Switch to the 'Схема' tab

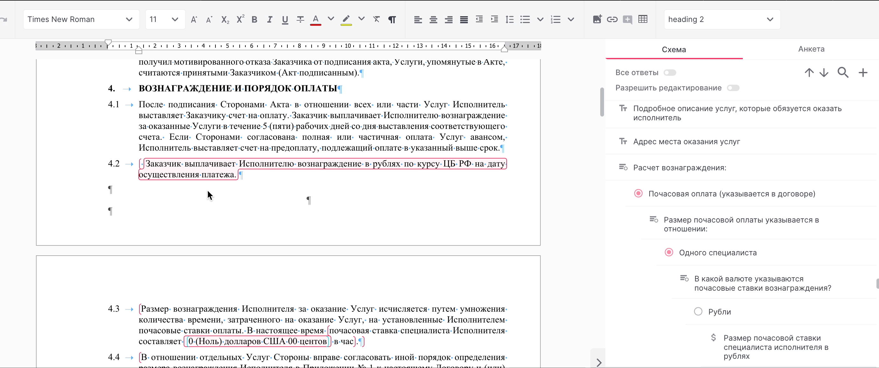(x=674, y=49)
